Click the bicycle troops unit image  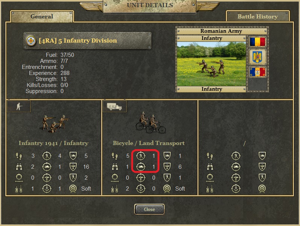click(150, 123)
